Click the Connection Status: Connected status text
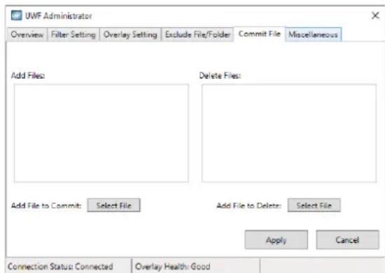The image size is (385, 273). pyautogui.click(x=60, y=267)
